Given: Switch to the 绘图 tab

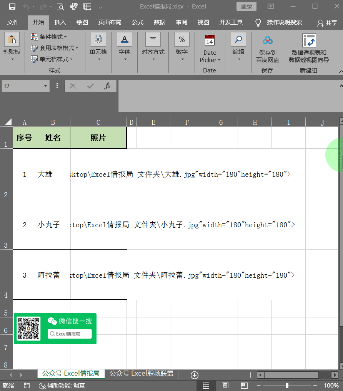Looking at the screenshot, I should (82, 22).
